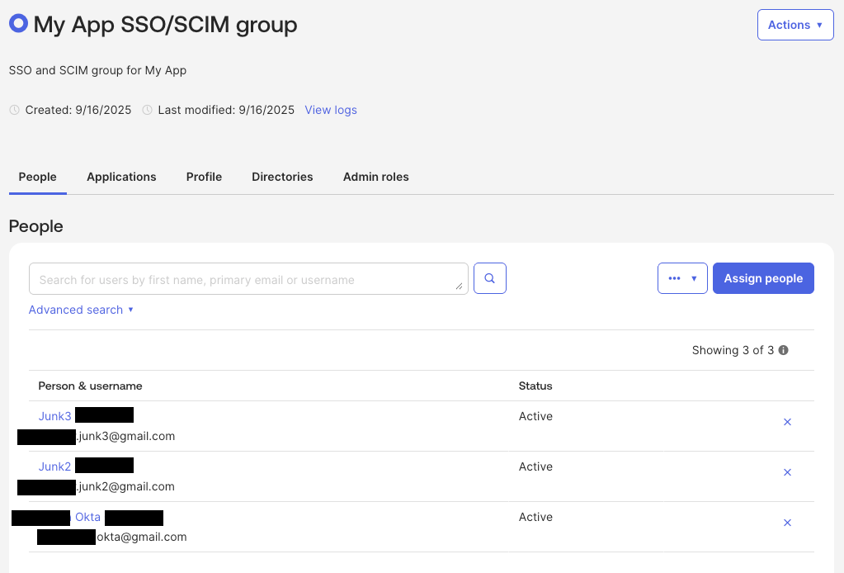The width and height of the screenshot is (844, 573).
Task: Click the group circle icon beside title
Action: [x=18, y=23]
